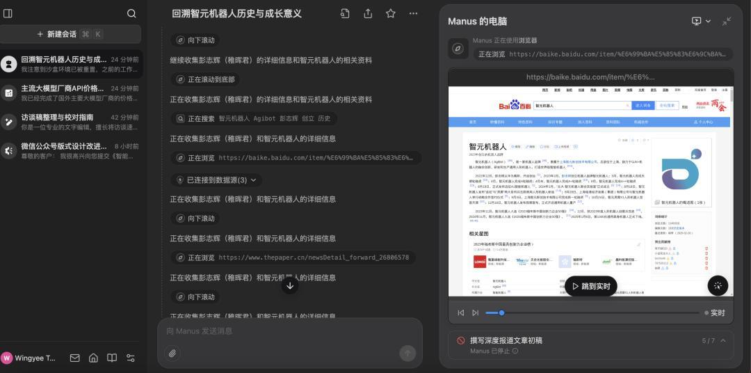
Task: Click the robot avatar of the first conversation
Action: click(x=8, y=64)
